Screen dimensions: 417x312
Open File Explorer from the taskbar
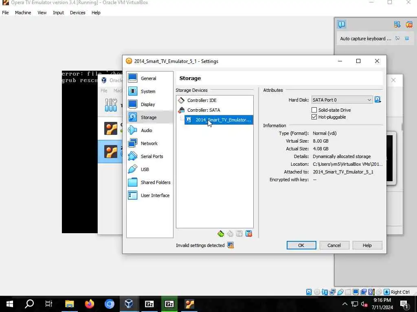69,304
